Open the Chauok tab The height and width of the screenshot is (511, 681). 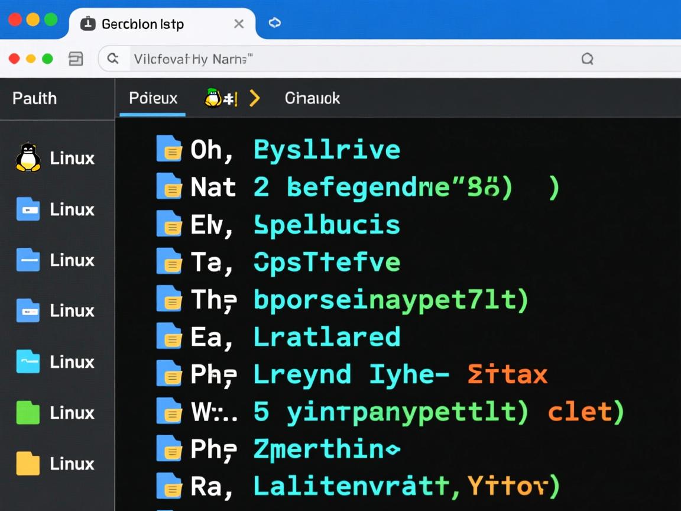(x=312, y=98)
